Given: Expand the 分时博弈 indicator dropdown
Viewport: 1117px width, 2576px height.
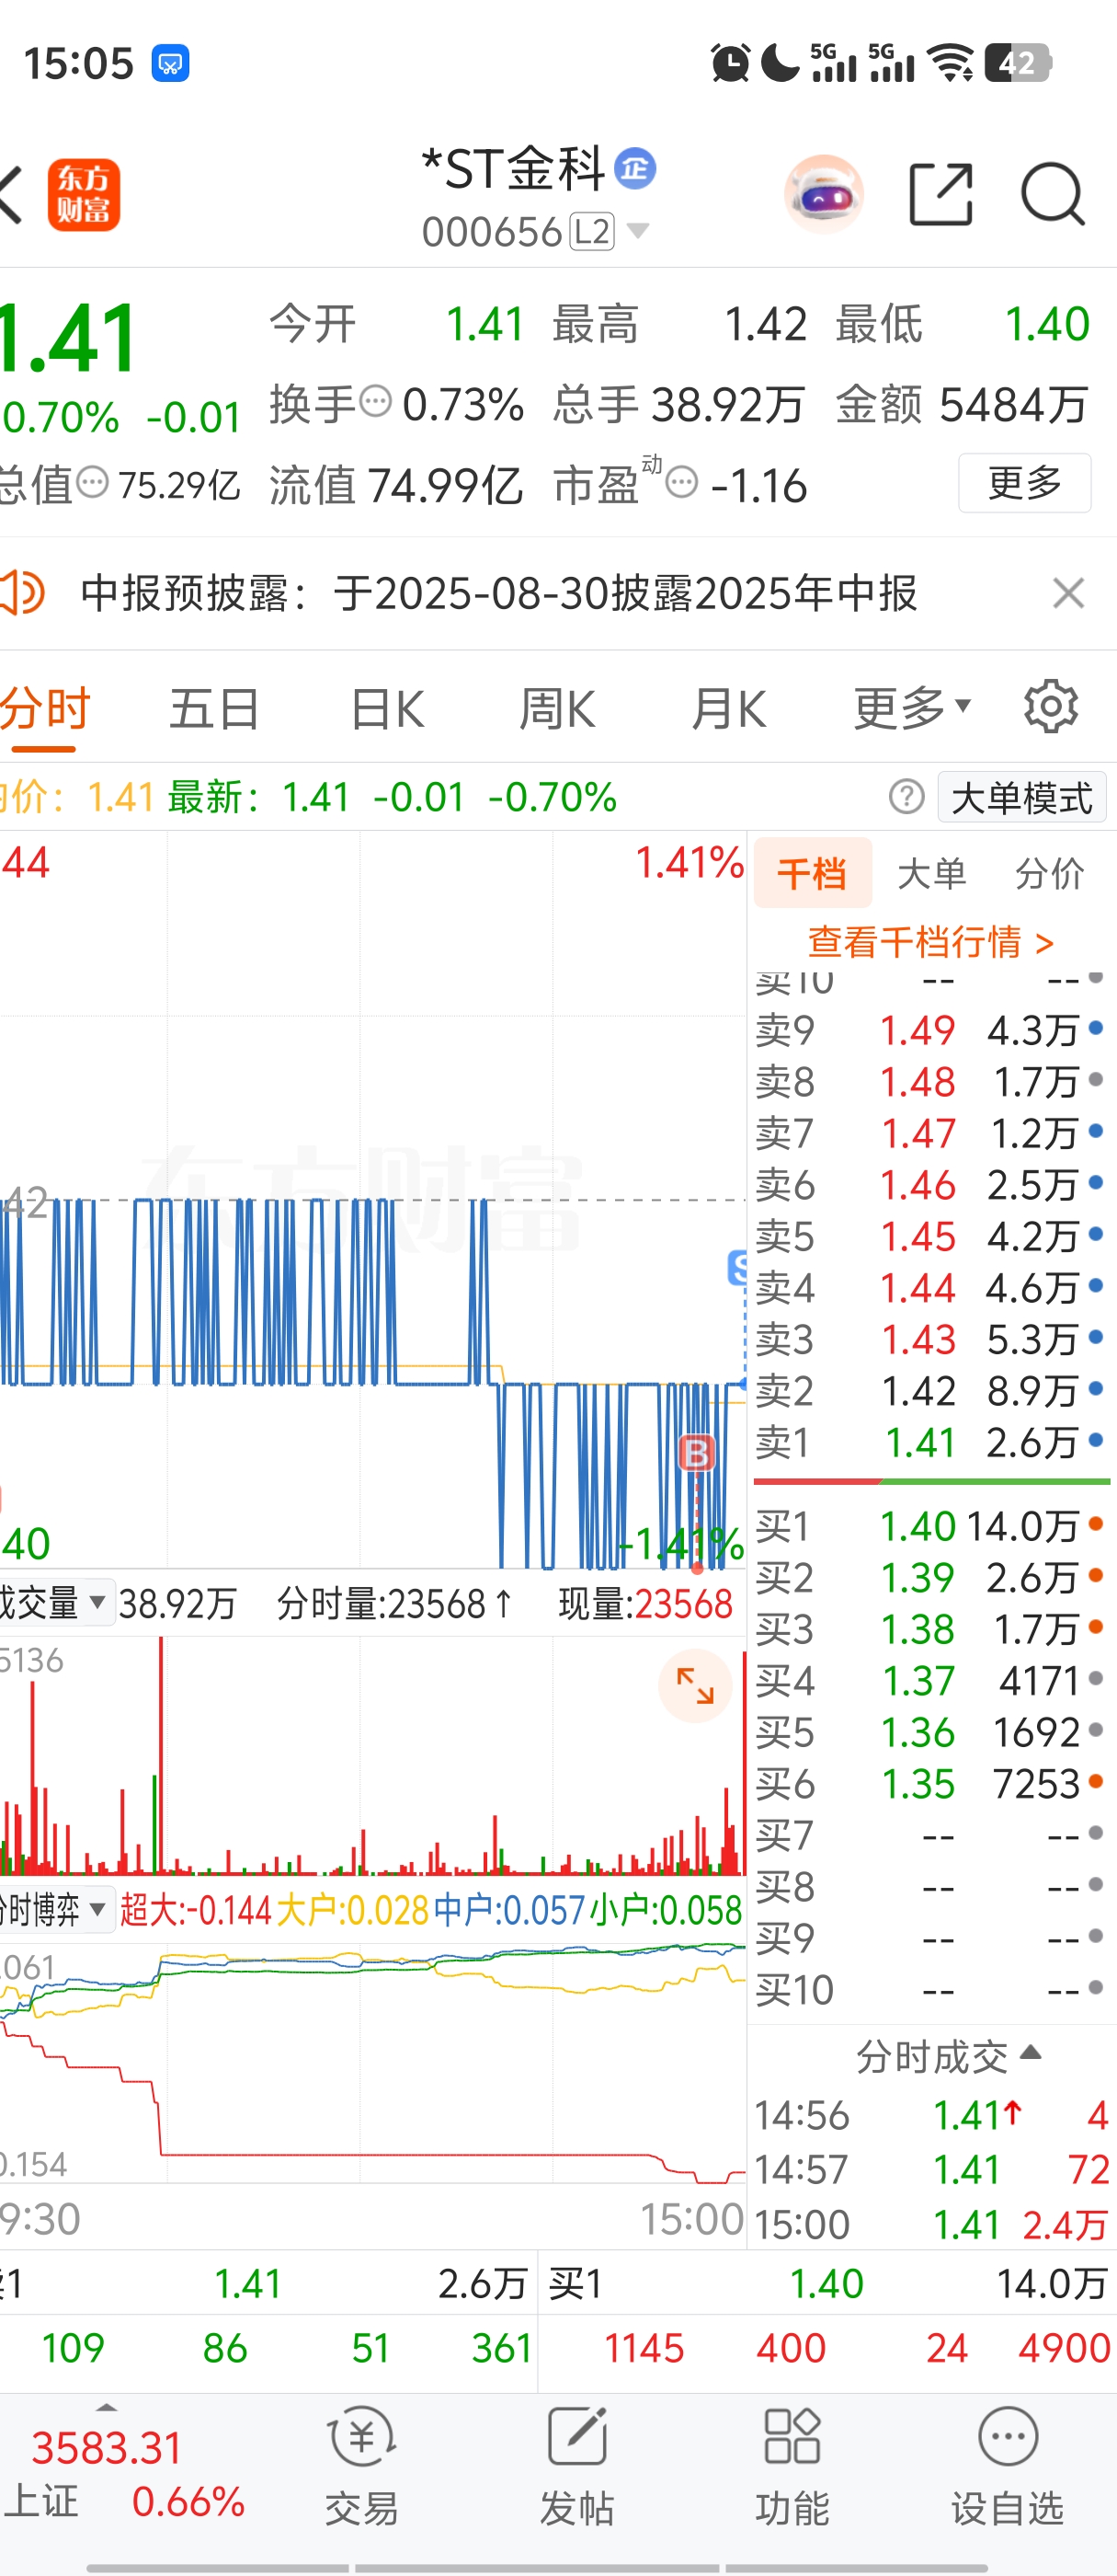Looking at the screenshot, I should click(55, 1910).
